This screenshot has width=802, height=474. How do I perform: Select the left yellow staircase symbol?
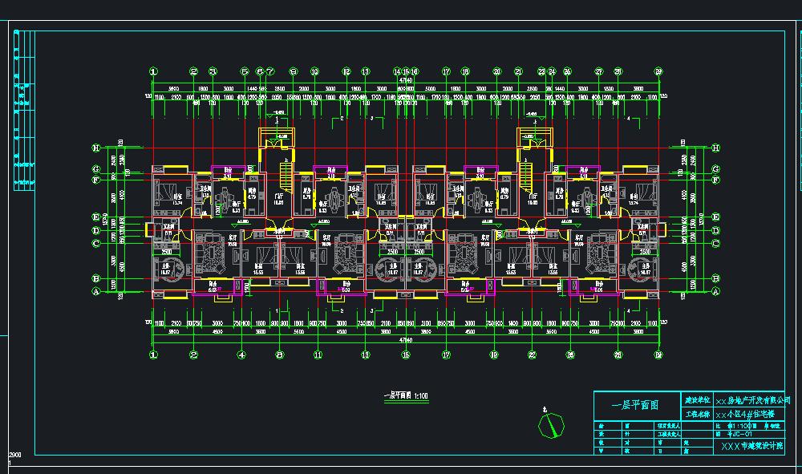point(286,176)
